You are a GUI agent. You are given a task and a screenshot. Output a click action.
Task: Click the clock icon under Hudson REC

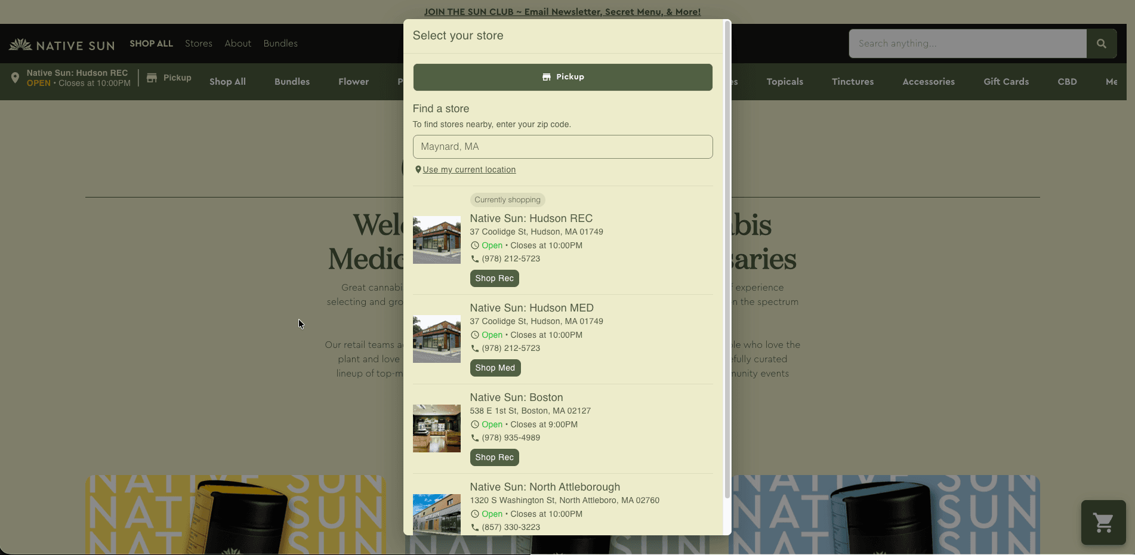[475, 245]
